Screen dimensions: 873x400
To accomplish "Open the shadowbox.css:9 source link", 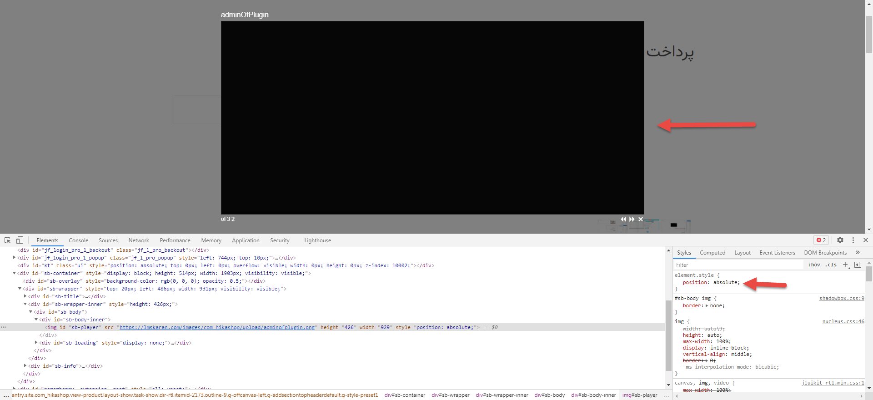I will pyautogui.click(x=842, y=299).
